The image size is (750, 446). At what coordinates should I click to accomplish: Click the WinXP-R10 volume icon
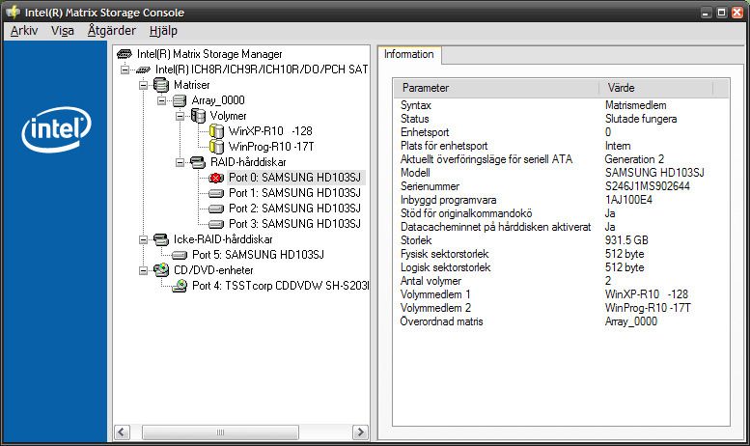pyautogui.click(x=216, y=131)
